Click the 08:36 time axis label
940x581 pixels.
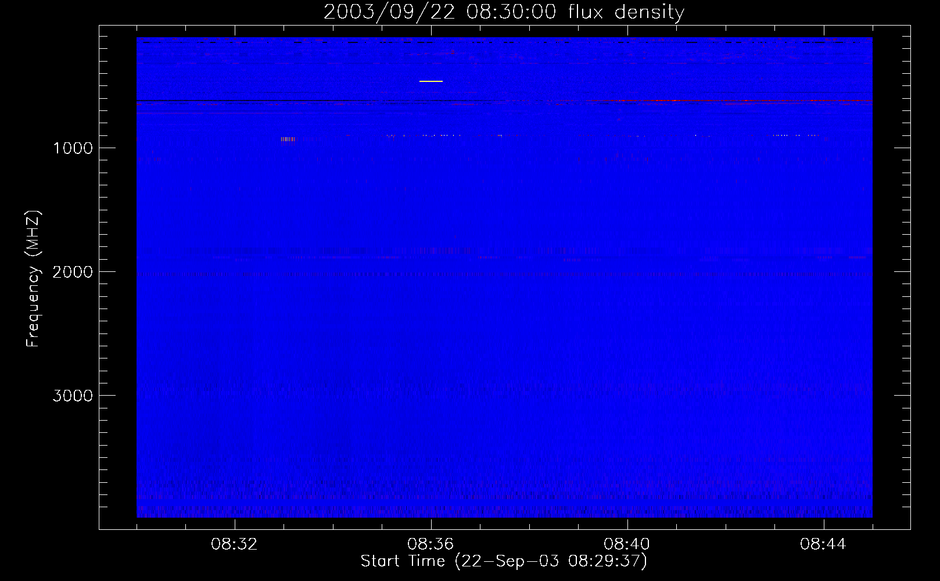(x=430, y=544)
